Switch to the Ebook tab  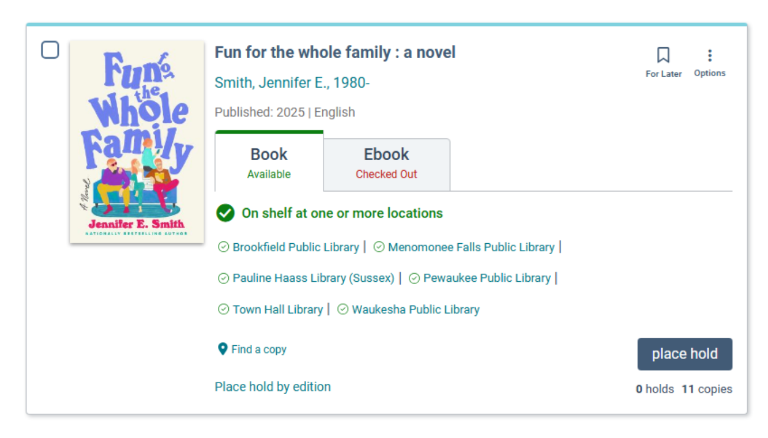click(x=386, y=164)
